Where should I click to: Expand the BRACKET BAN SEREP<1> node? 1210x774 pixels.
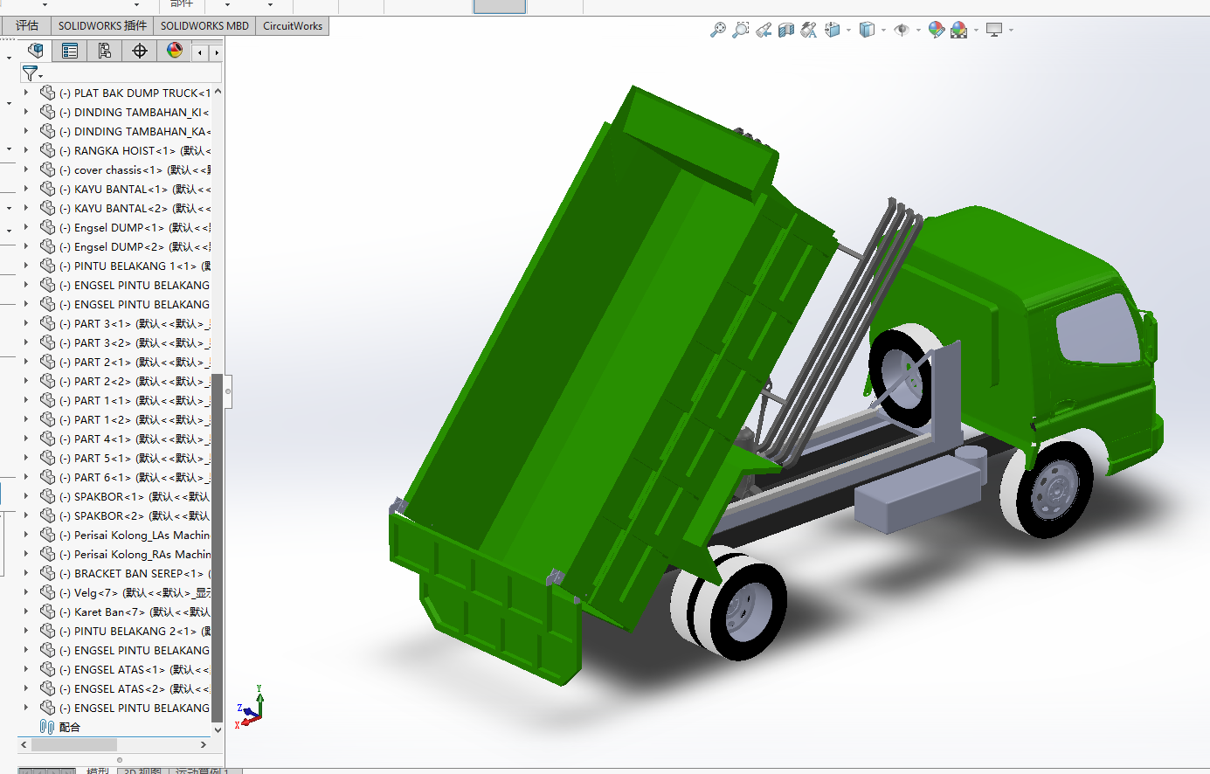(x=26, y=573)
